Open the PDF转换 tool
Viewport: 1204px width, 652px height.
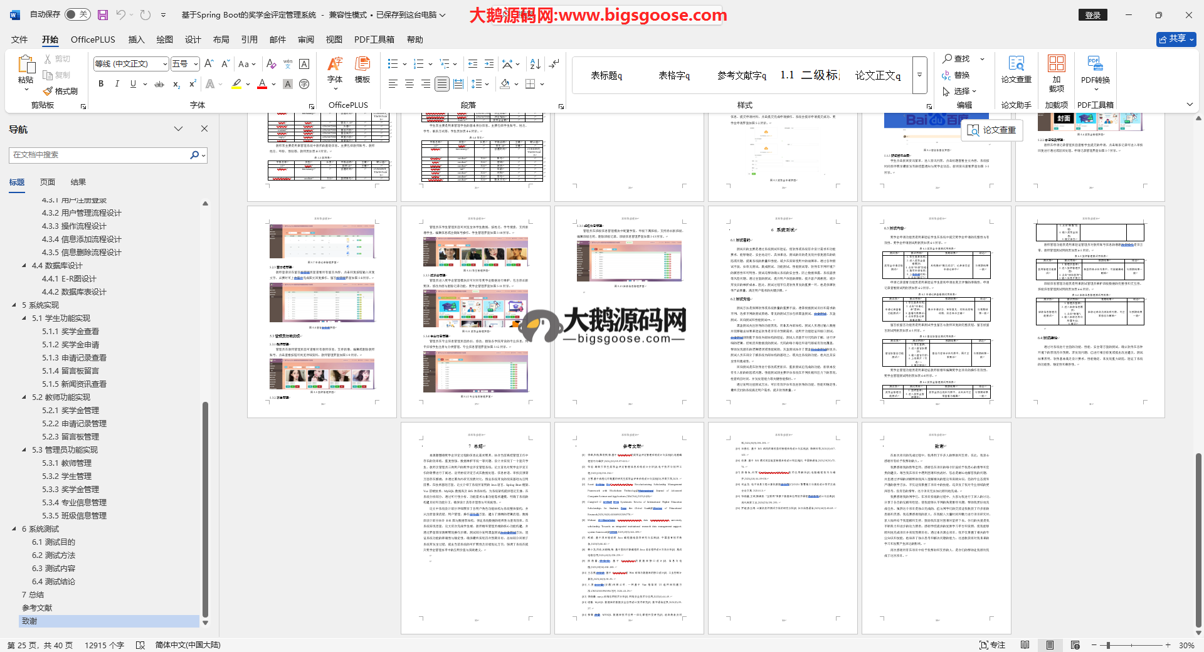pos(1095,71)
